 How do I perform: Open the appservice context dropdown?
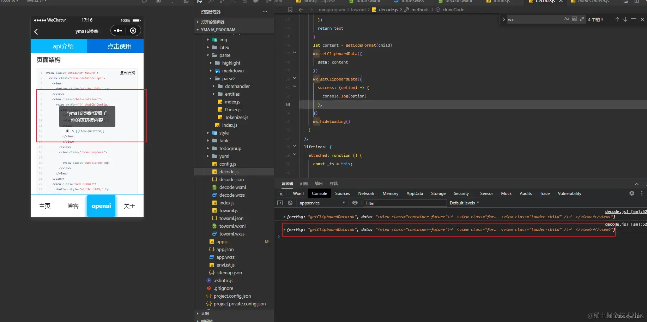(322, 203)
